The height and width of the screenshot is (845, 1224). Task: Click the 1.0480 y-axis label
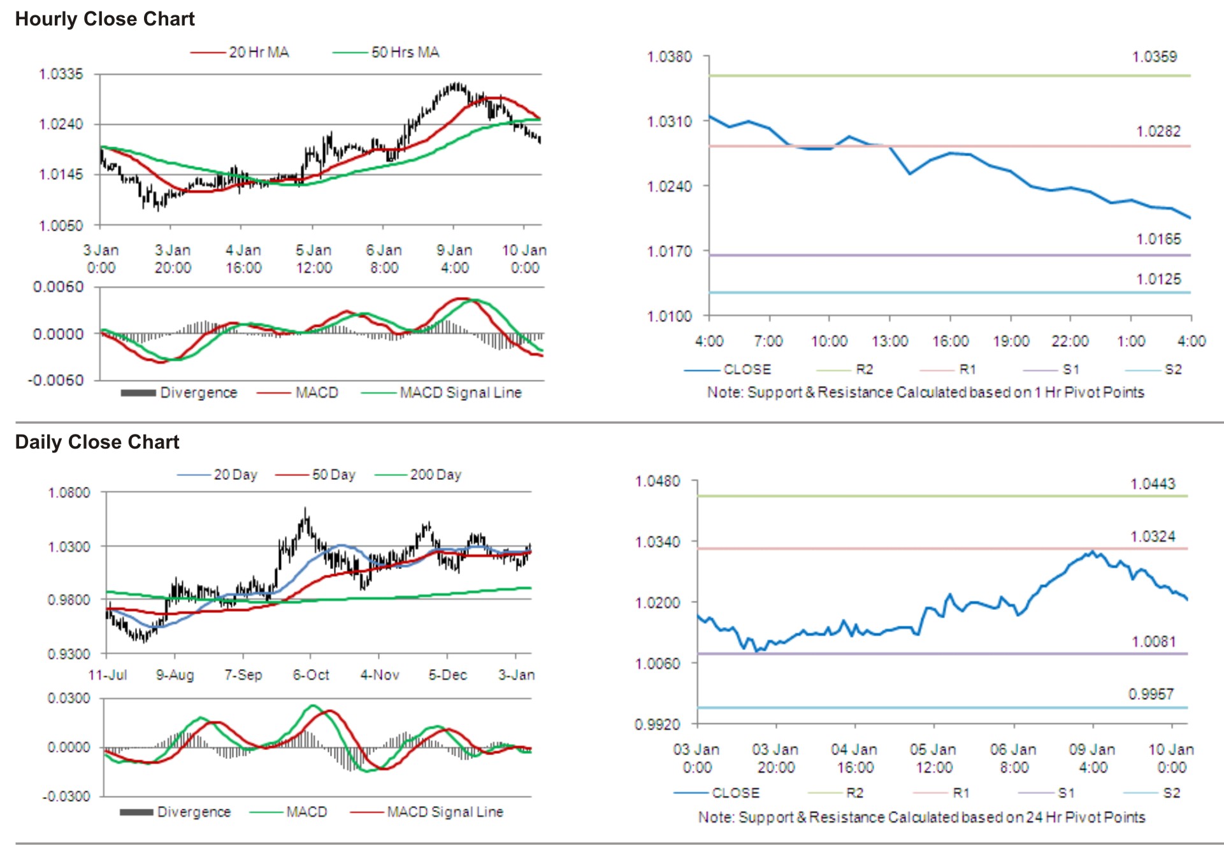click(658, 481)
